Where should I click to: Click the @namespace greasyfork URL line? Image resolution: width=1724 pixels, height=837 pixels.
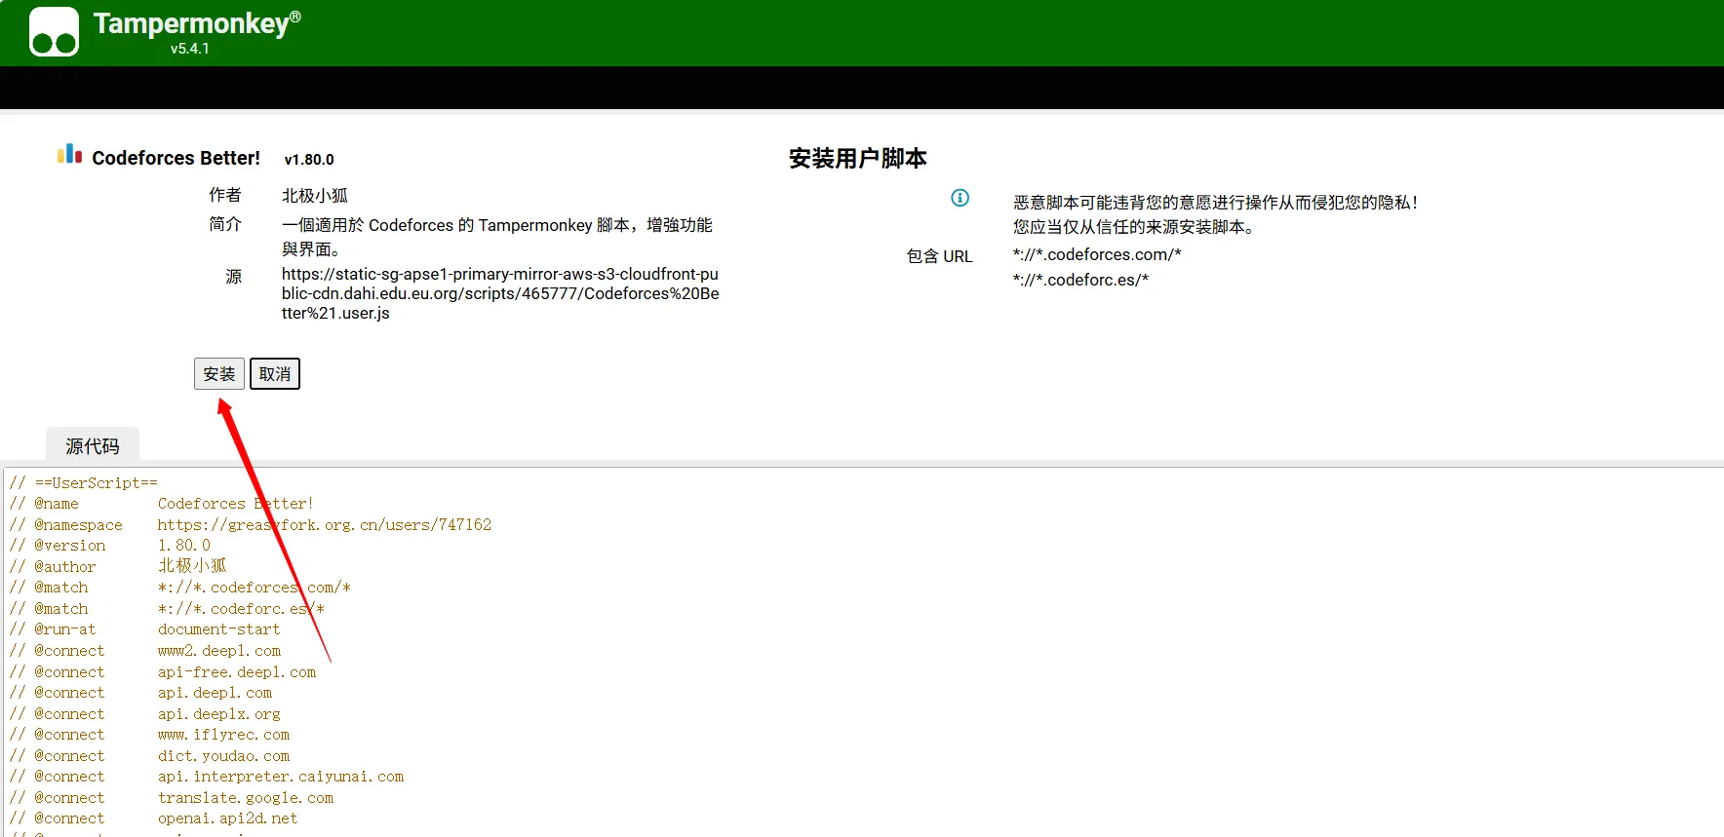click(251, 525)
